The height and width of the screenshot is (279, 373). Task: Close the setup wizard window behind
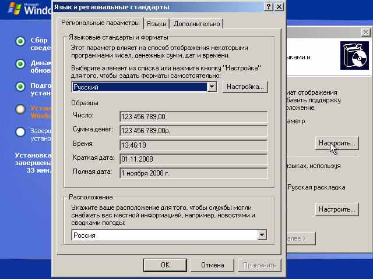point(365,32)
